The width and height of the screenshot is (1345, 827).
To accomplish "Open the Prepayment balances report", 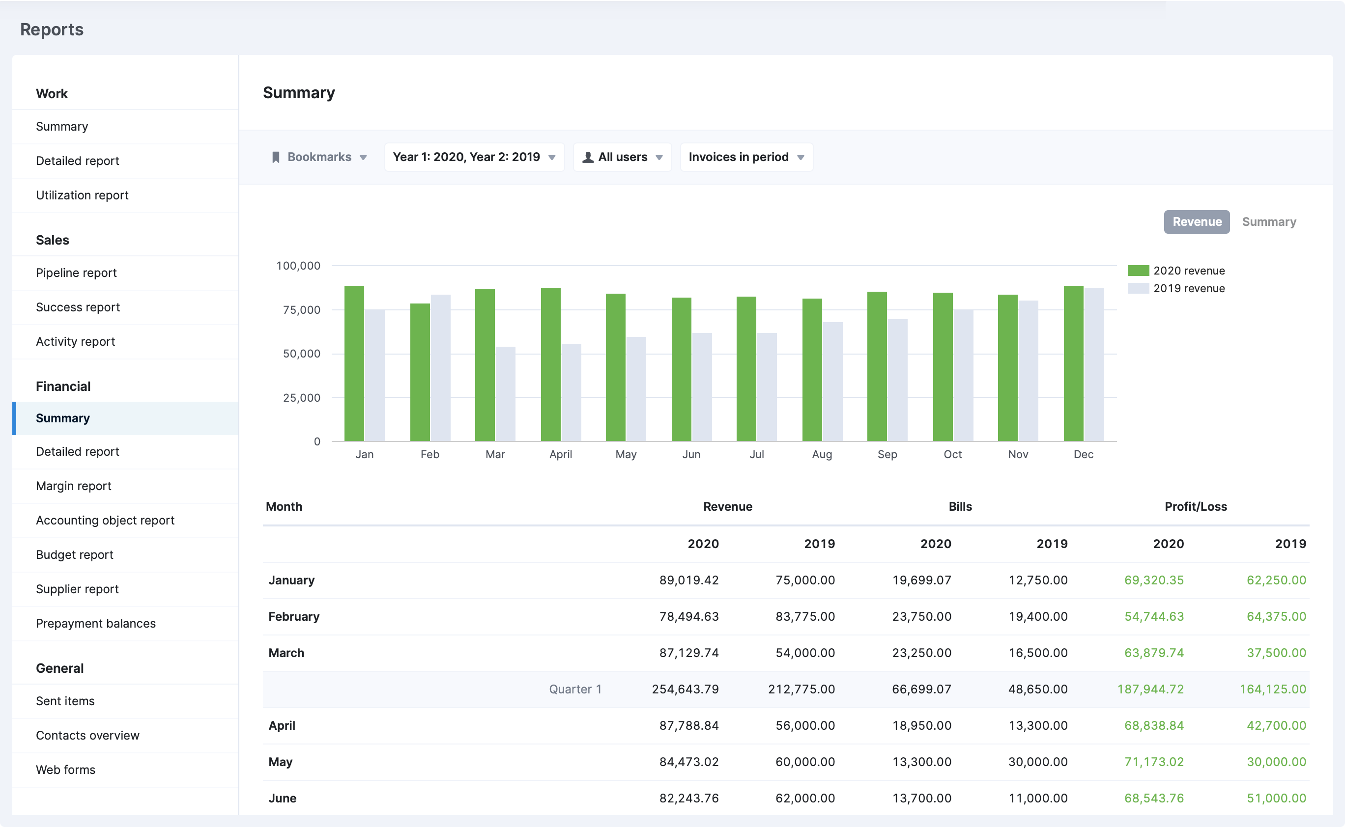I will 125,624.
